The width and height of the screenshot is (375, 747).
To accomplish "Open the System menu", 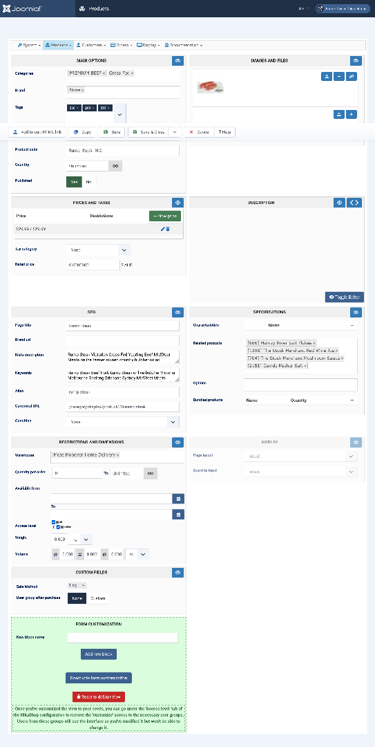I will coord(28,45).
